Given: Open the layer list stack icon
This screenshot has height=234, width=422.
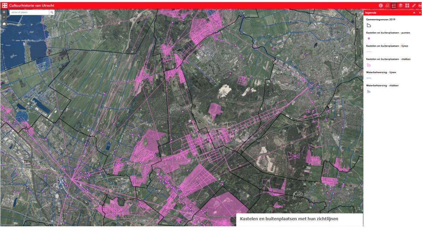Looking at the screenshot, I should click(x=401, y=5).
